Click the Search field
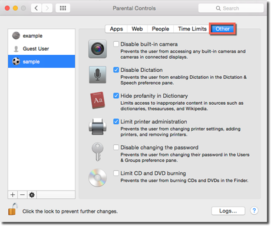This screenshot has width=271, height=226. coord(231,8)
